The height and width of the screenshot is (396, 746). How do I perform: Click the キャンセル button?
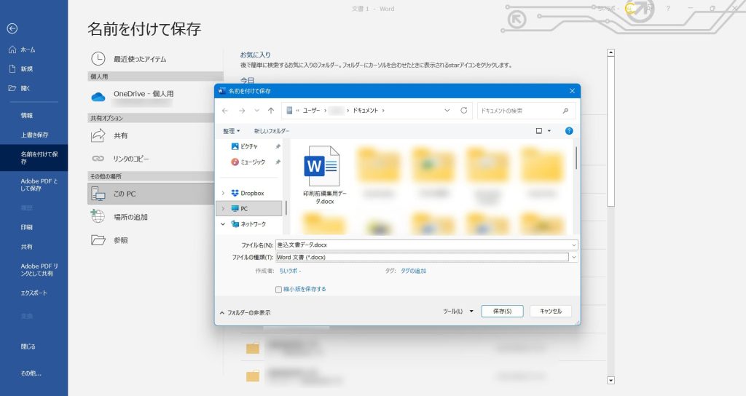[x=551, y=312]
